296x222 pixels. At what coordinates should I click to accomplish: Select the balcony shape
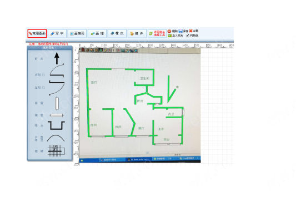[56, 125]
